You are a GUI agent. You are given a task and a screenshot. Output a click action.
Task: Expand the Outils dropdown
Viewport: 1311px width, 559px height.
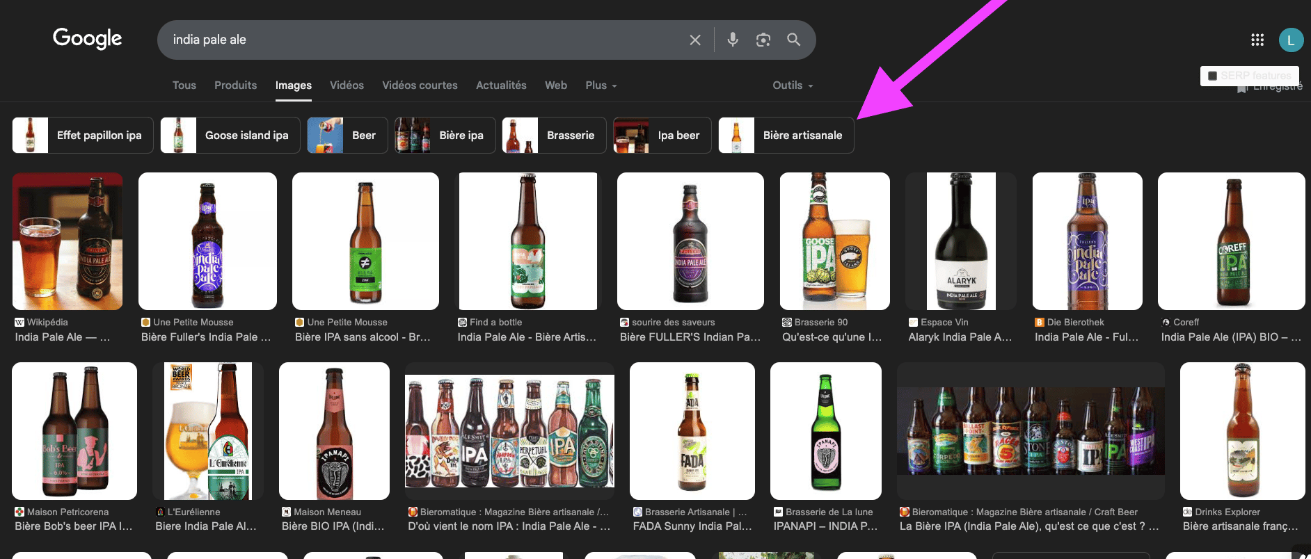tap(793, 85)
